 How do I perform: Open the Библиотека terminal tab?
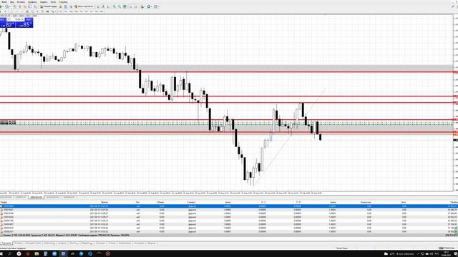tap(125, 243)
